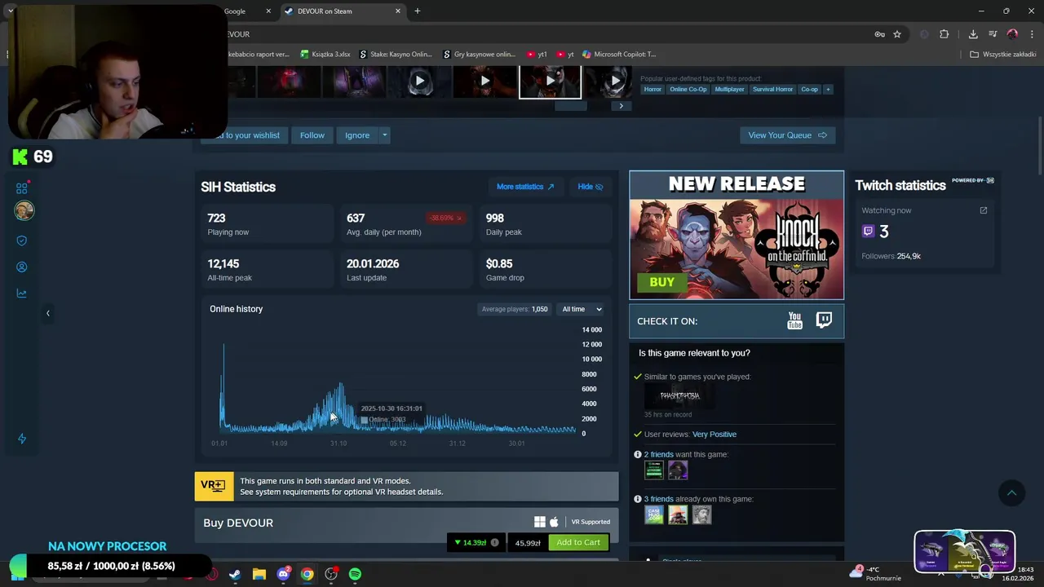Play the highlighted video thumbnail in the media strip

point(550,81)
